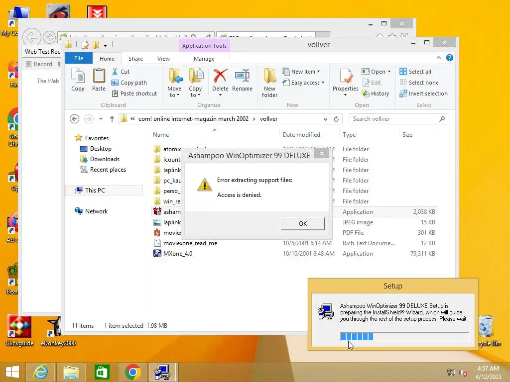Switch to the Home tab
The height and width of the screenshot is (382, 510).
107,59
